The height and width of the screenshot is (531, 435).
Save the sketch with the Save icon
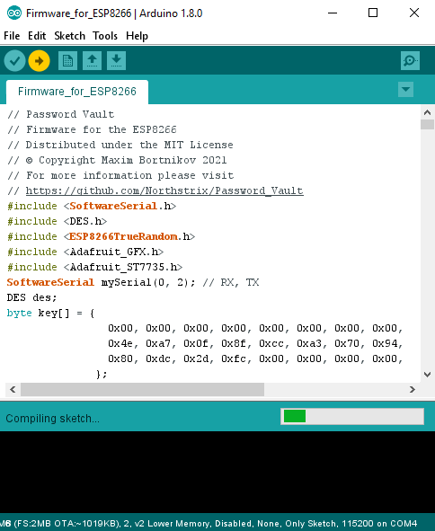[116, 60]
